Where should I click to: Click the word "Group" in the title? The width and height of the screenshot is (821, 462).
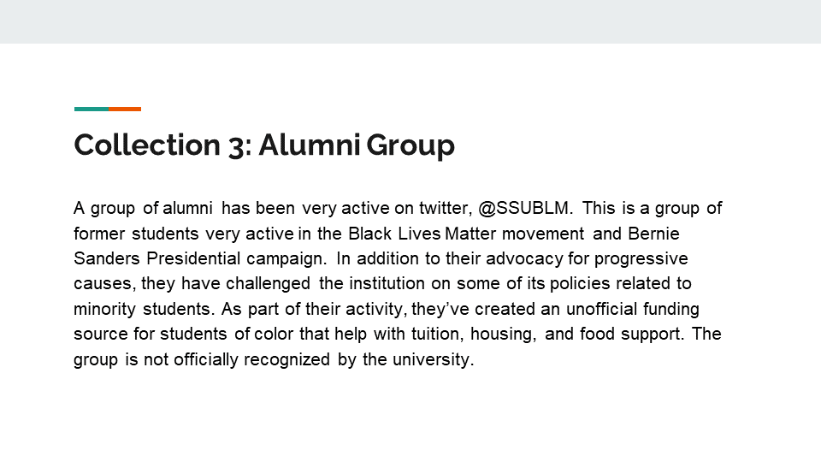(x=410, y=145)
